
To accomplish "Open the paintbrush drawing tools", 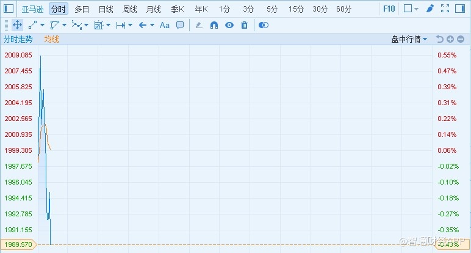I will pyautogui.click(x=430, y=9).
